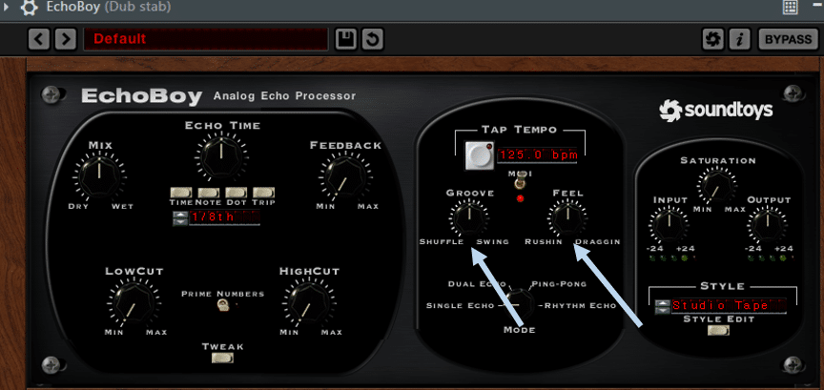Click the 1/8th echo time display
824x390 pixels.
[224, 217]
